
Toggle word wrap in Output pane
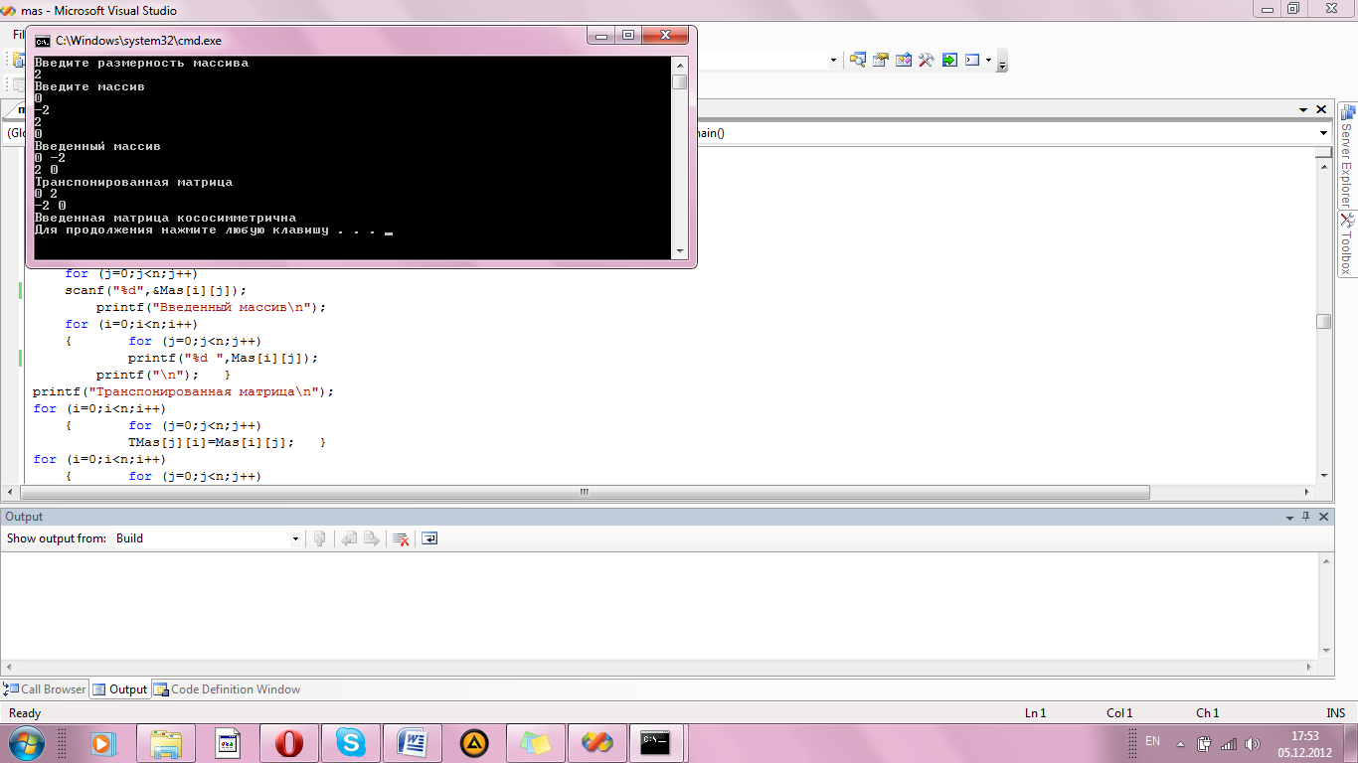point(429,538)
